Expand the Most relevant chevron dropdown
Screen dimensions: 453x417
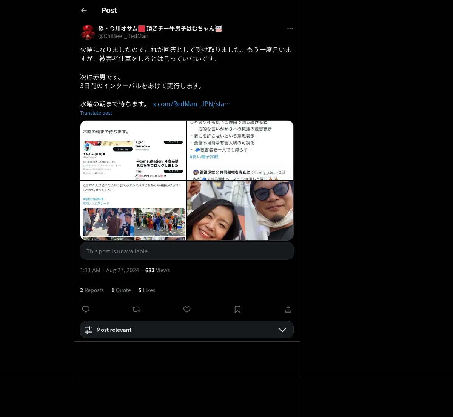282,330
